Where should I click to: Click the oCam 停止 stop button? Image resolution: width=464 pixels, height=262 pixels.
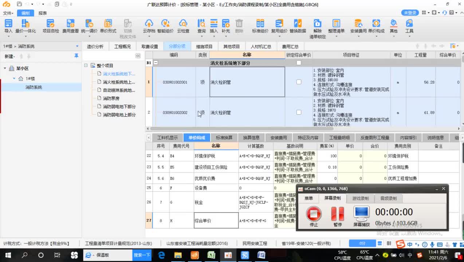pyautogui.click(x=314, y=216)
